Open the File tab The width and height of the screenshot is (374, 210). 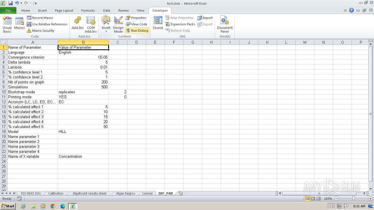tap(8, 10)
